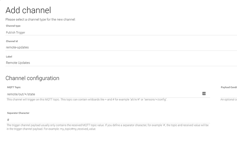Click the MQTT Topic input with remote/out/+/state

pyautogui.click(x=103, y=94)
